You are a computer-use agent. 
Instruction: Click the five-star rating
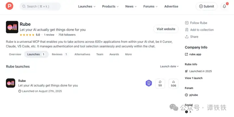[27, 35]
